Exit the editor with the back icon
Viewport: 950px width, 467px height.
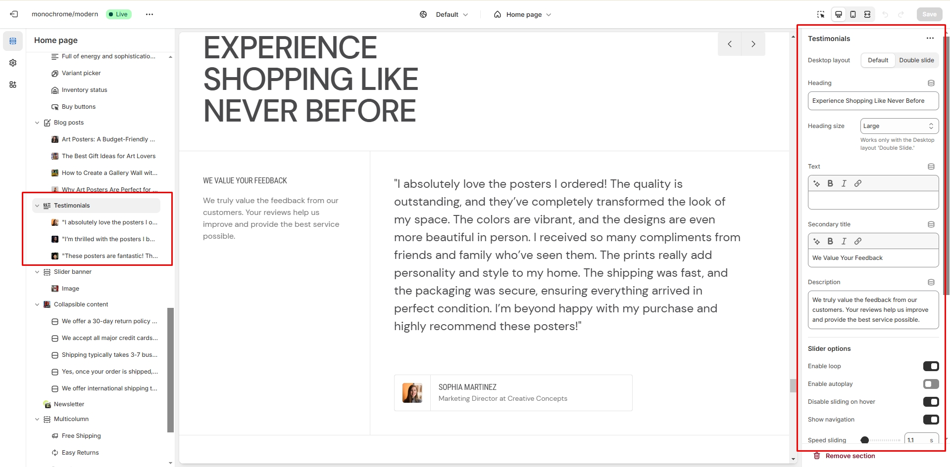coord(14,14)
